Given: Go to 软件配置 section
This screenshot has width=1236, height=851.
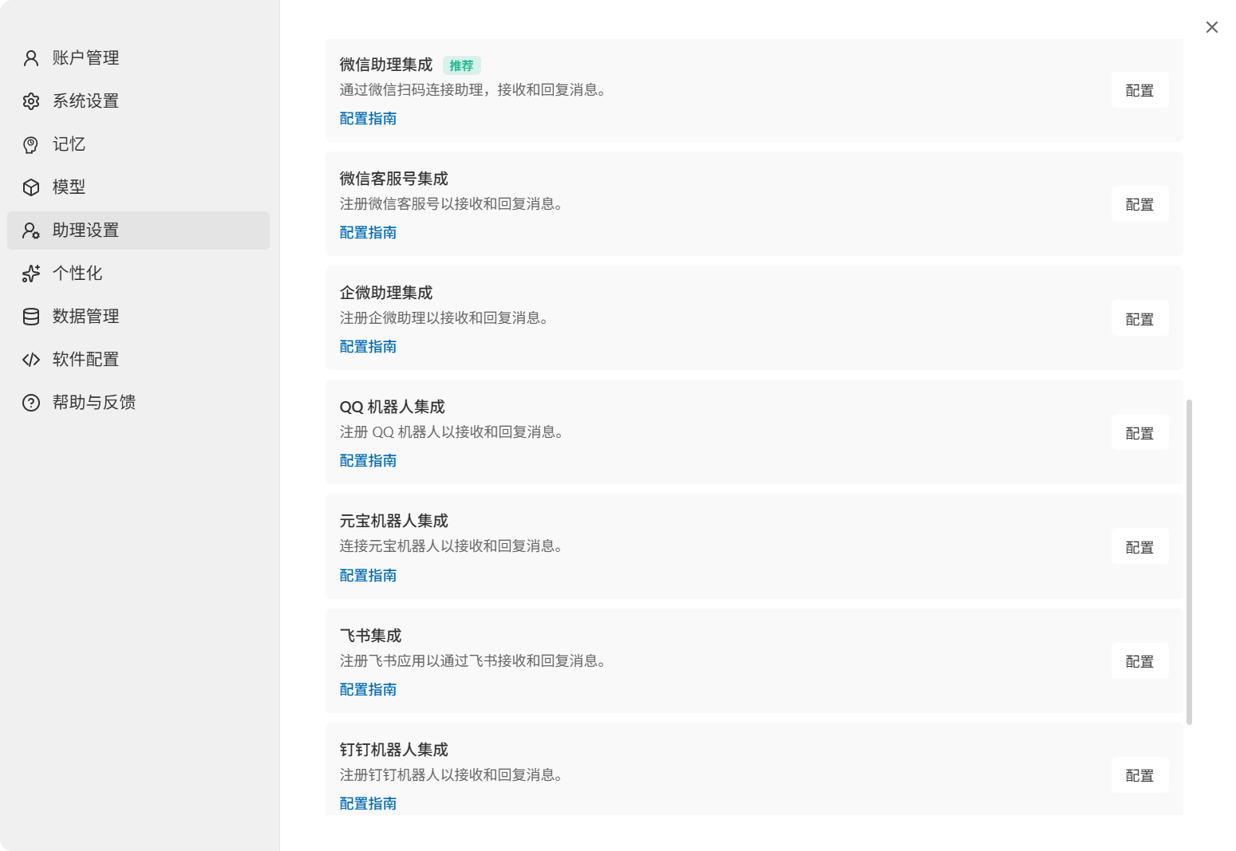Looking at the screenshot, I should coord(138,360).
